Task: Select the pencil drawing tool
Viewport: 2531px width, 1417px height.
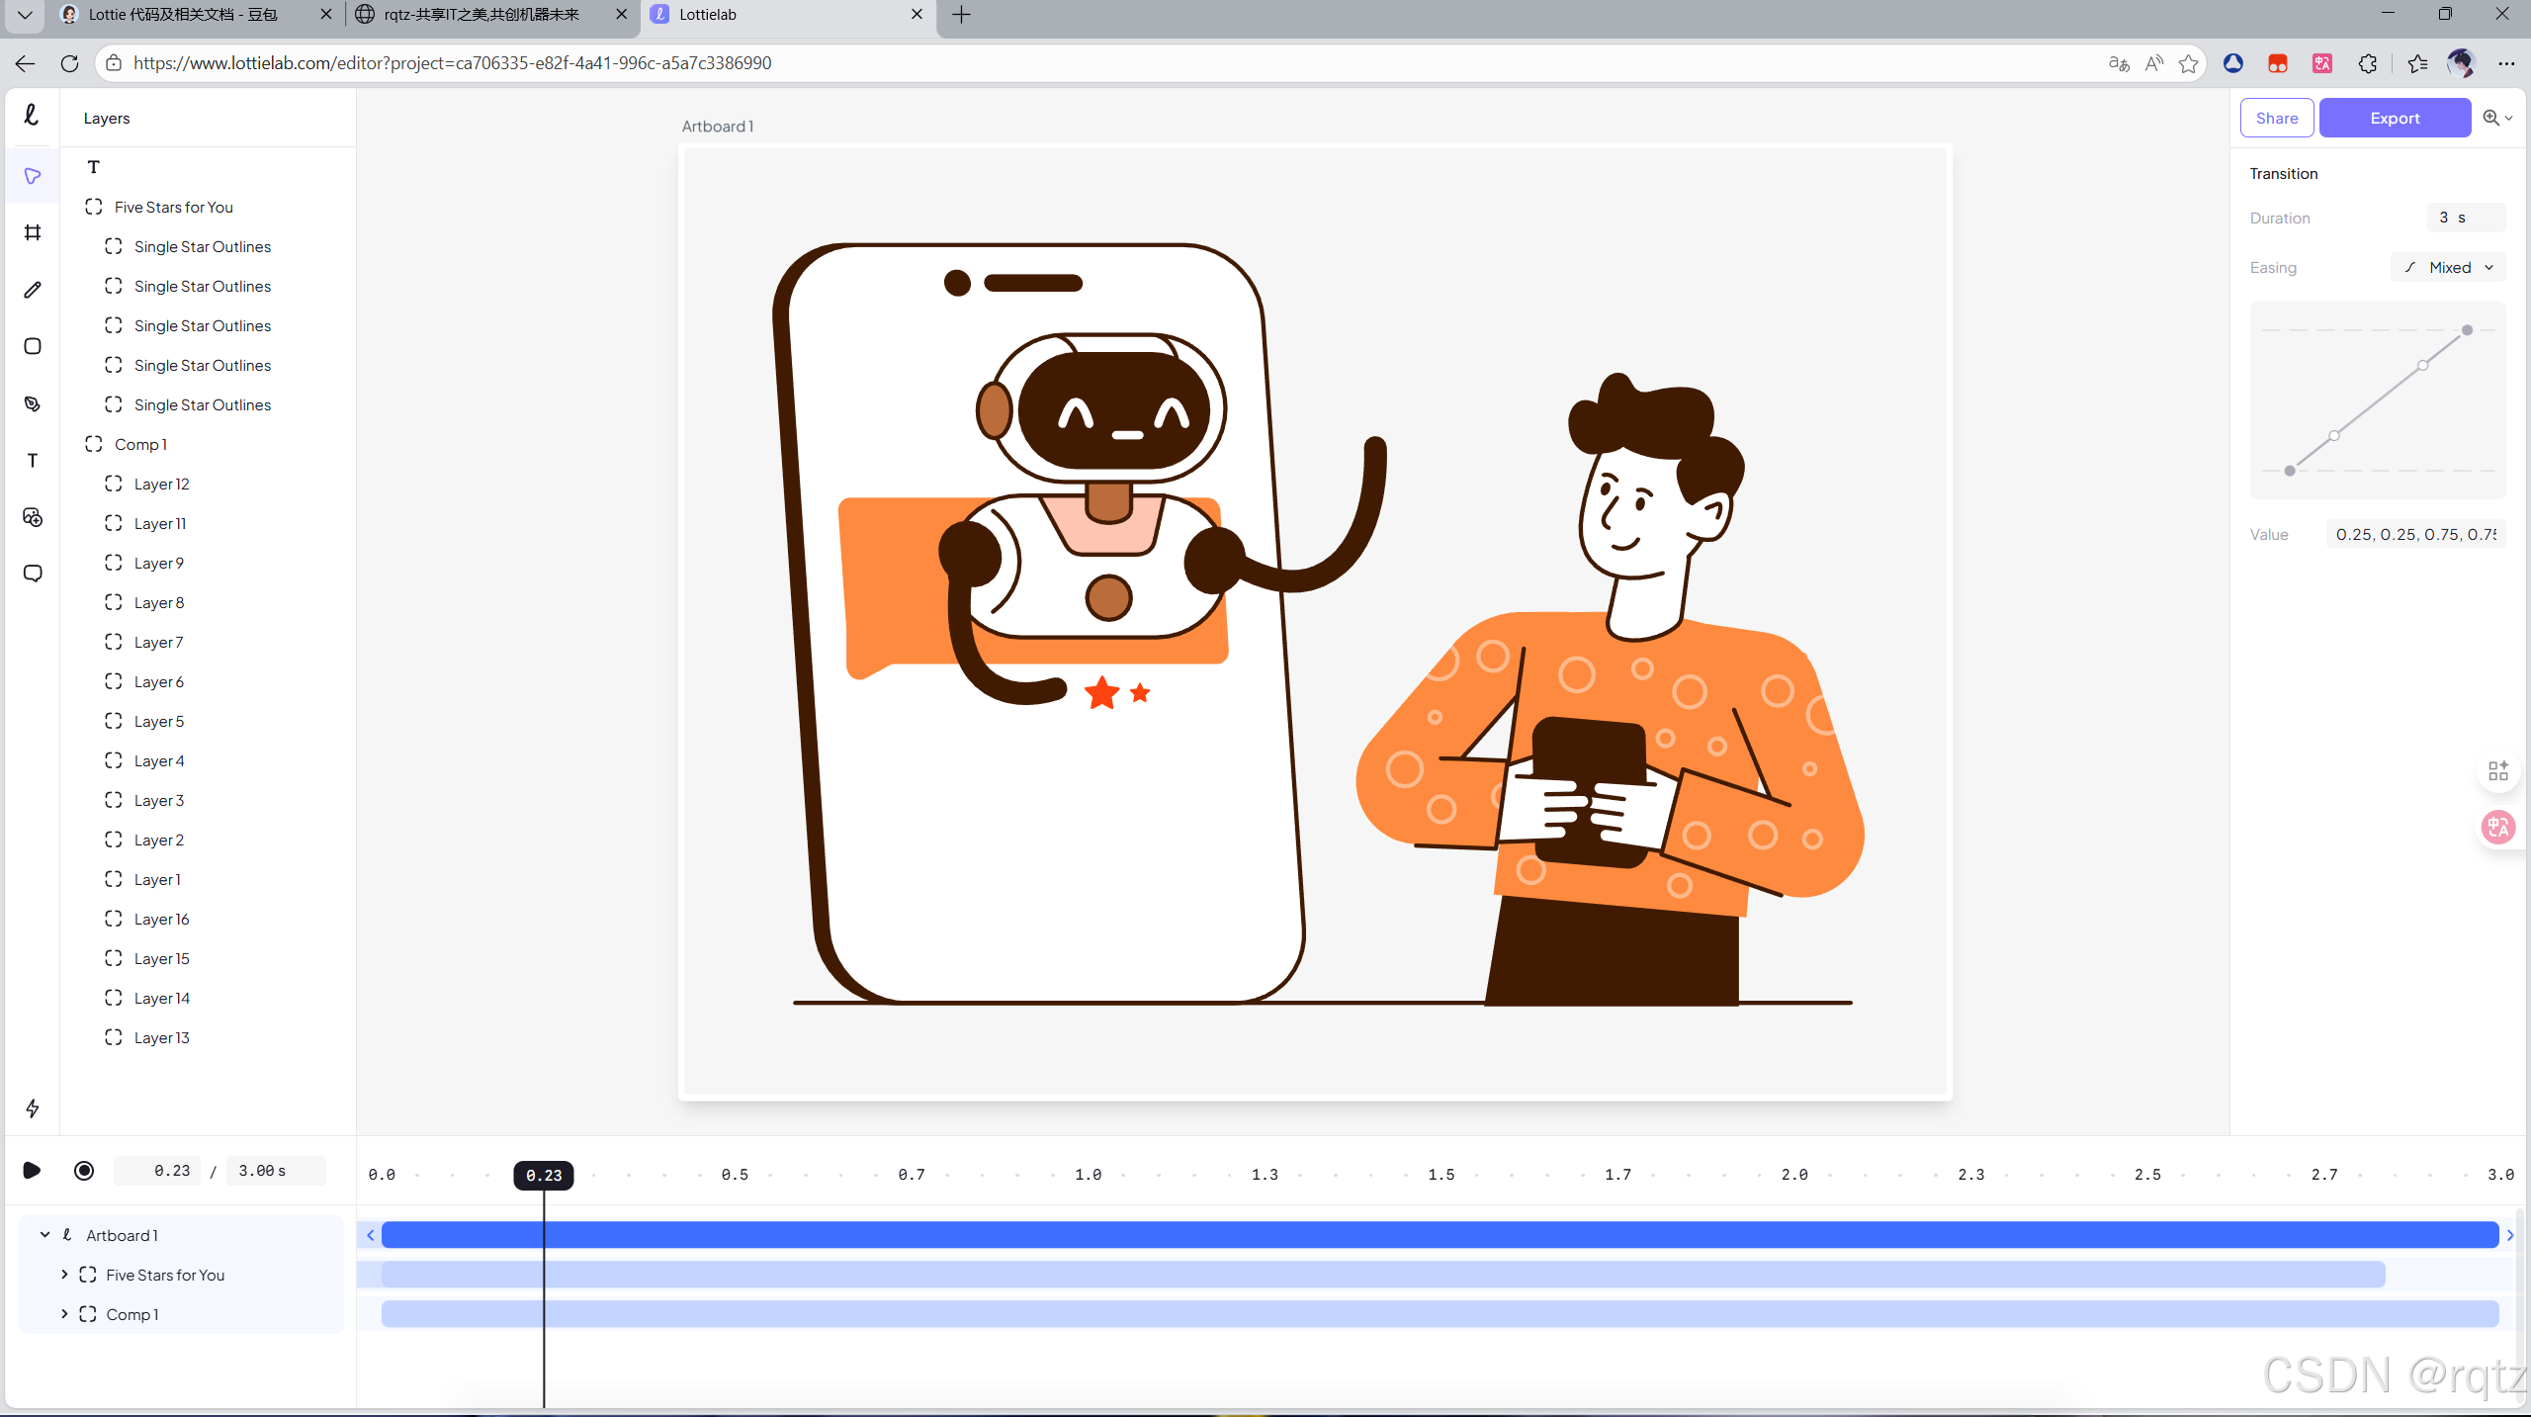Action: pos(33,290)
